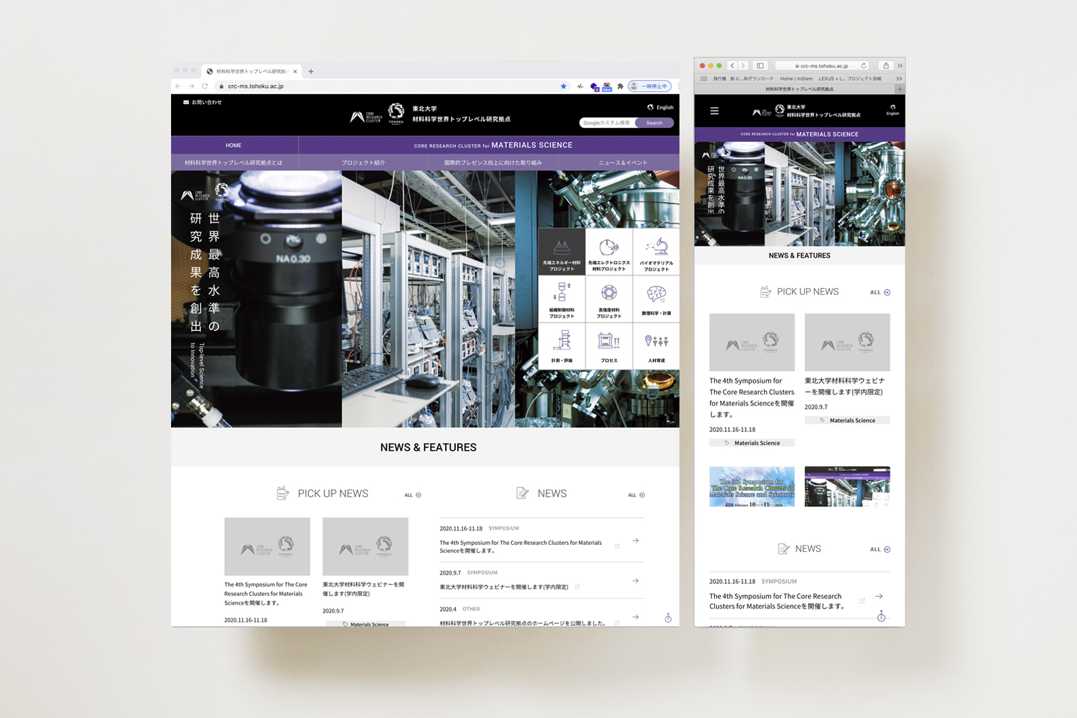1077x718 pixels.
Task: Select the HOME menu item
Action: click(234, 145)
